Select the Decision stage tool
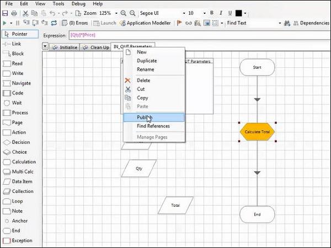331x248 pixels. pos(17,142)
